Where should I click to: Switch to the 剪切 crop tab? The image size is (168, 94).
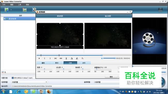[x=57, y=63]
